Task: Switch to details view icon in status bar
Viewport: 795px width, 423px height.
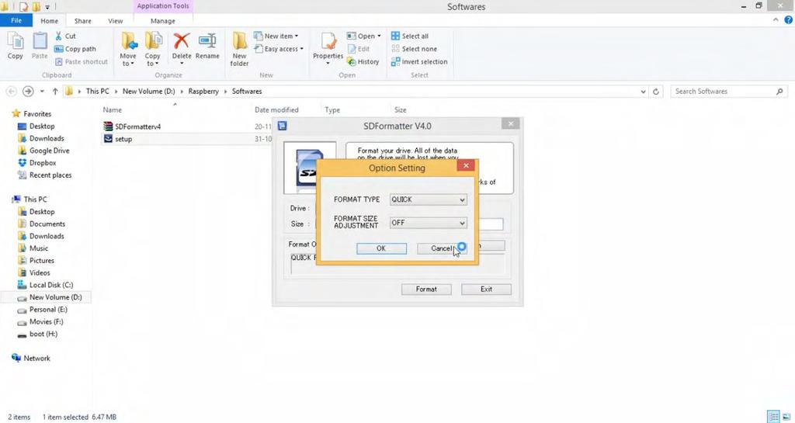Action: pos(773,417)
